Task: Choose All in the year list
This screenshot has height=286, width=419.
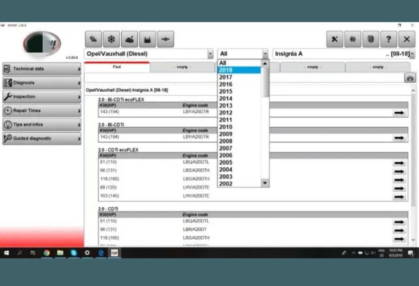Action: tap(239, 63)
